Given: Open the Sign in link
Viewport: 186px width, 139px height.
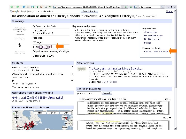Looking at the screenshot, I should [169, 11].
